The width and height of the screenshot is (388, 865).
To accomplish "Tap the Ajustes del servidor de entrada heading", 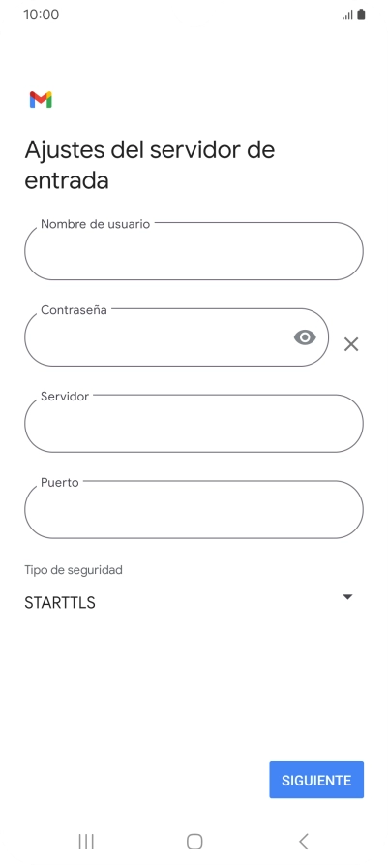I will (150, 165).
